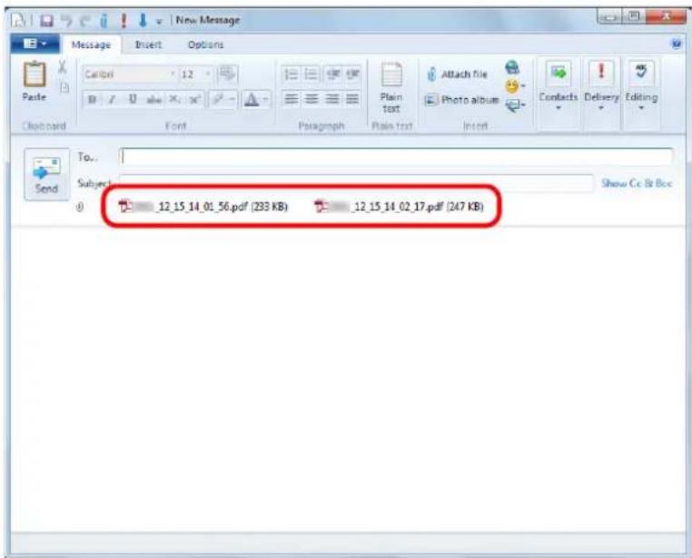Switch to the Insert tab
The image size is (692, 558).
coord(148,44)
